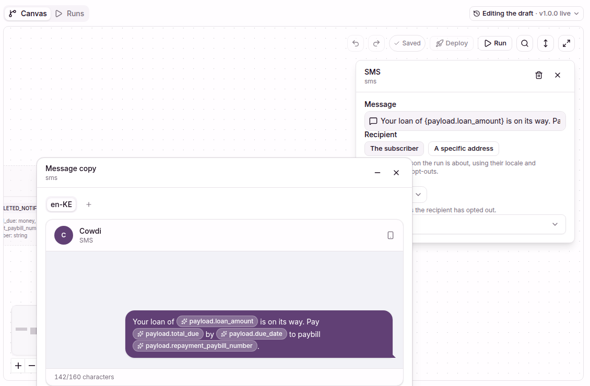
Task: Redo the last canvas change
Action: pos(376,43)
